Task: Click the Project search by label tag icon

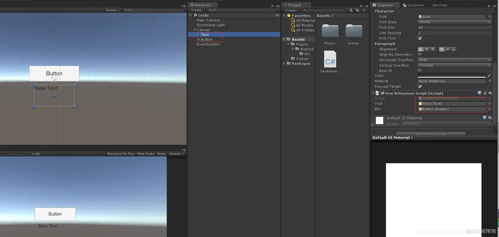Action: [357, 10]
